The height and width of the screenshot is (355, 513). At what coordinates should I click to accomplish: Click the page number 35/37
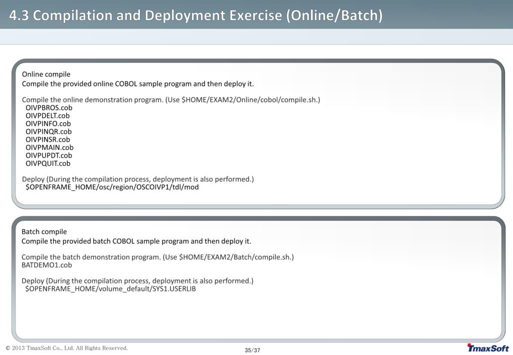[252, 350]
